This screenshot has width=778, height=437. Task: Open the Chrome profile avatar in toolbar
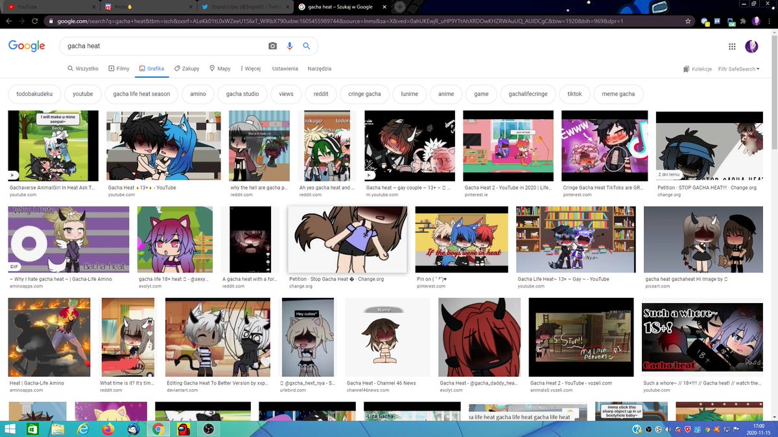point(756,21)
